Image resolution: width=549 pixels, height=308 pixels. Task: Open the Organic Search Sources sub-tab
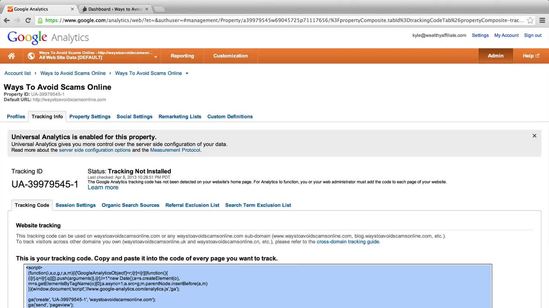coord(130,205)
